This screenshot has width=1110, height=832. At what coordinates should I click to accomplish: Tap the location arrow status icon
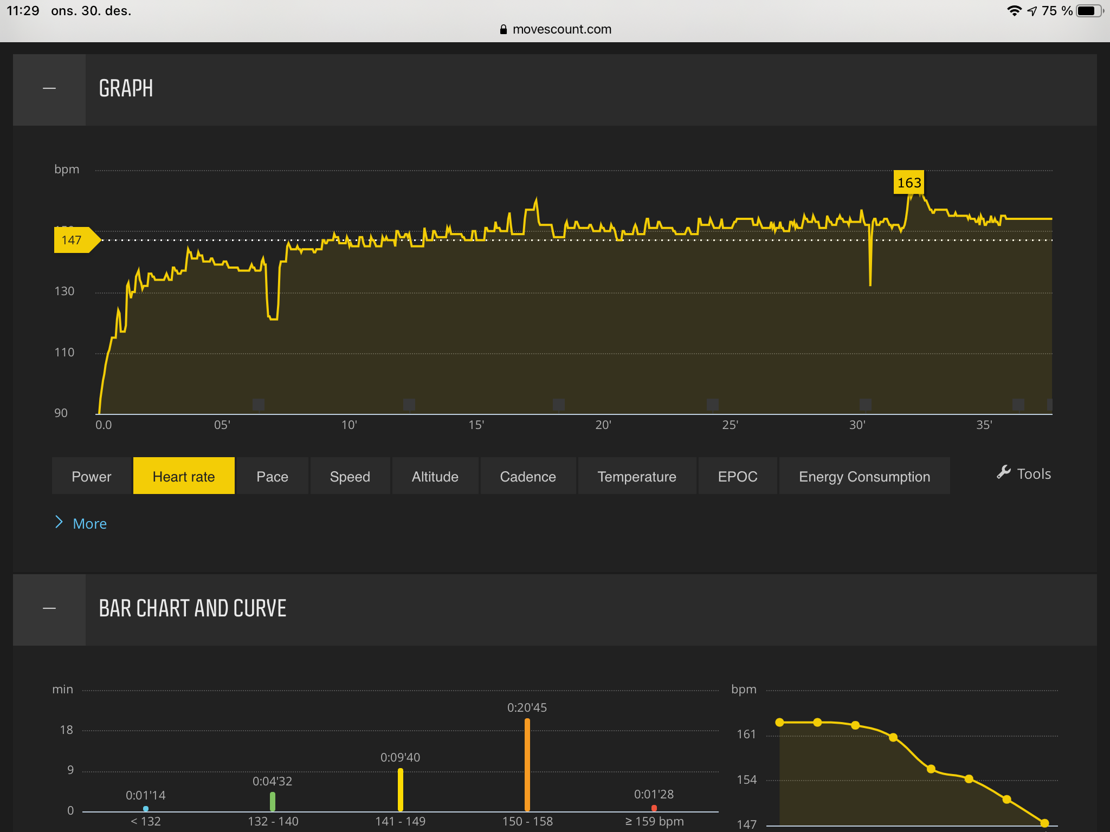coord(1032,11)
